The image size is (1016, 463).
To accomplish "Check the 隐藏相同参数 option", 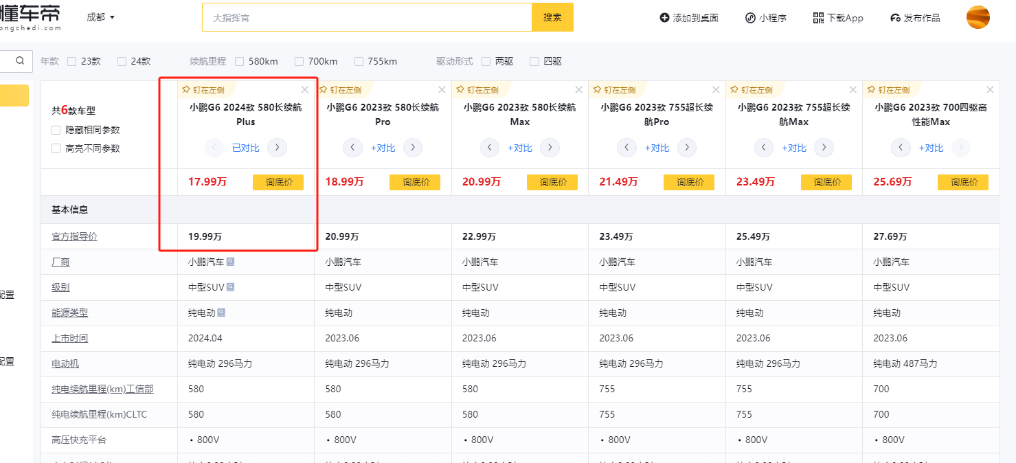I will point(56,130).
